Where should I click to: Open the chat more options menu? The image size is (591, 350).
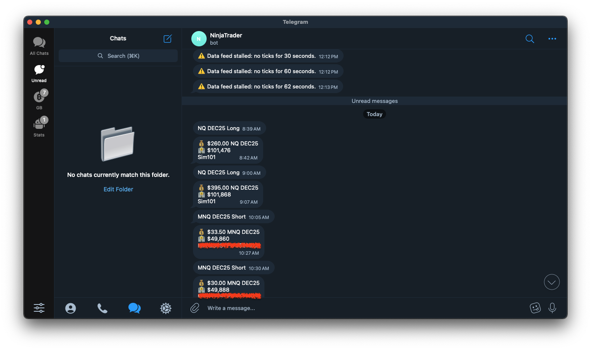pos(552,39)
